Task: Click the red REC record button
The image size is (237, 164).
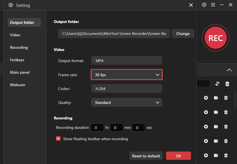Action: 216,38
